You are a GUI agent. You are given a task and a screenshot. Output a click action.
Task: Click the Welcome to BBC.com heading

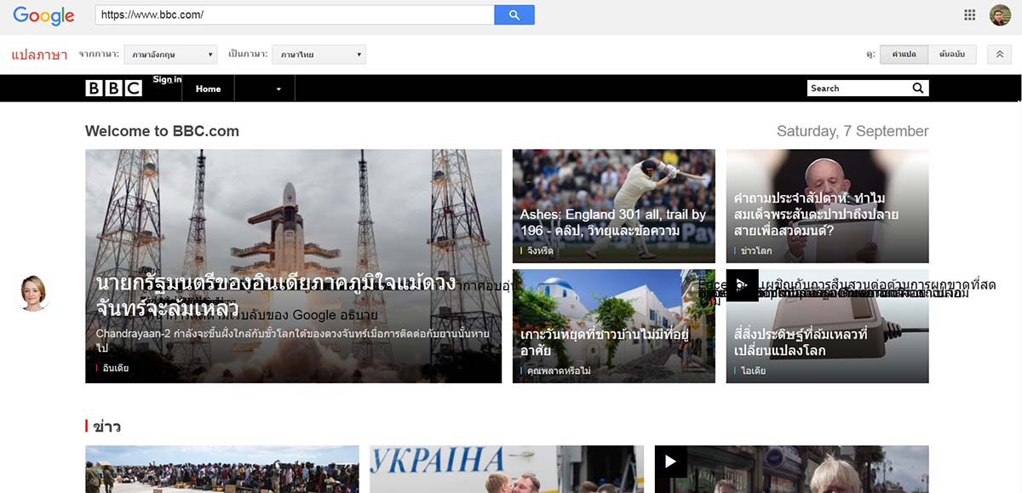tap(162, 131)
